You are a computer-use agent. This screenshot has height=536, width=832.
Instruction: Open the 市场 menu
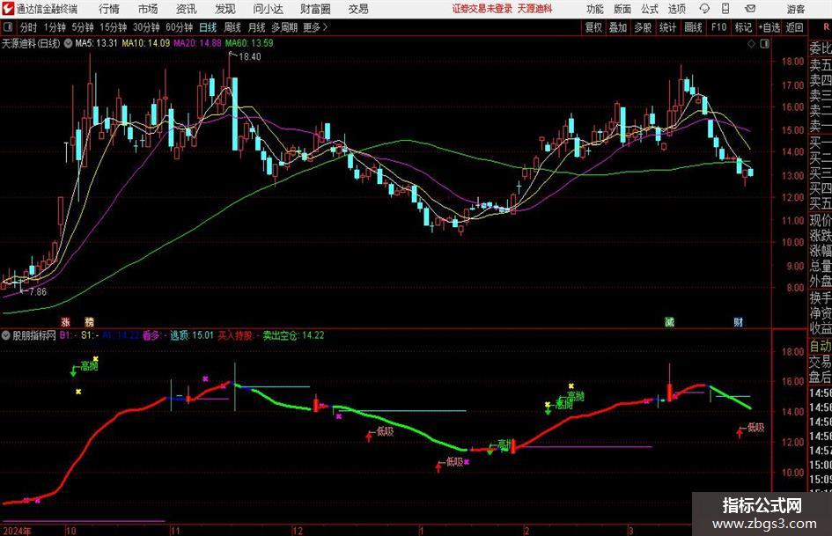click(x=148, y=9)
